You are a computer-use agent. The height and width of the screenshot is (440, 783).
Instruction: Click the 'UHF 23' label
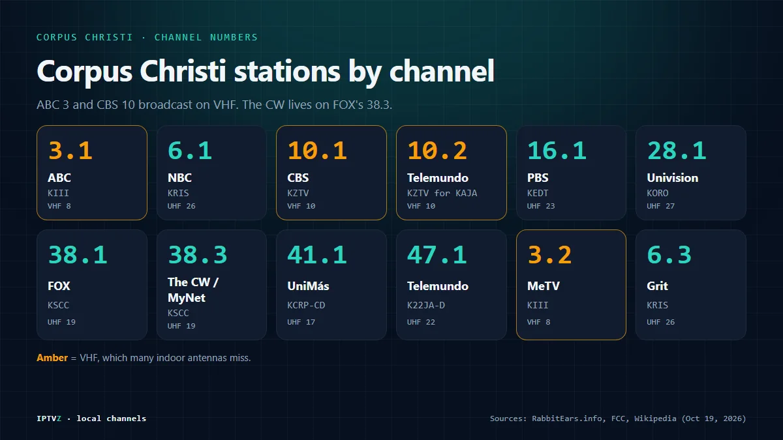(x=541, y=206)
